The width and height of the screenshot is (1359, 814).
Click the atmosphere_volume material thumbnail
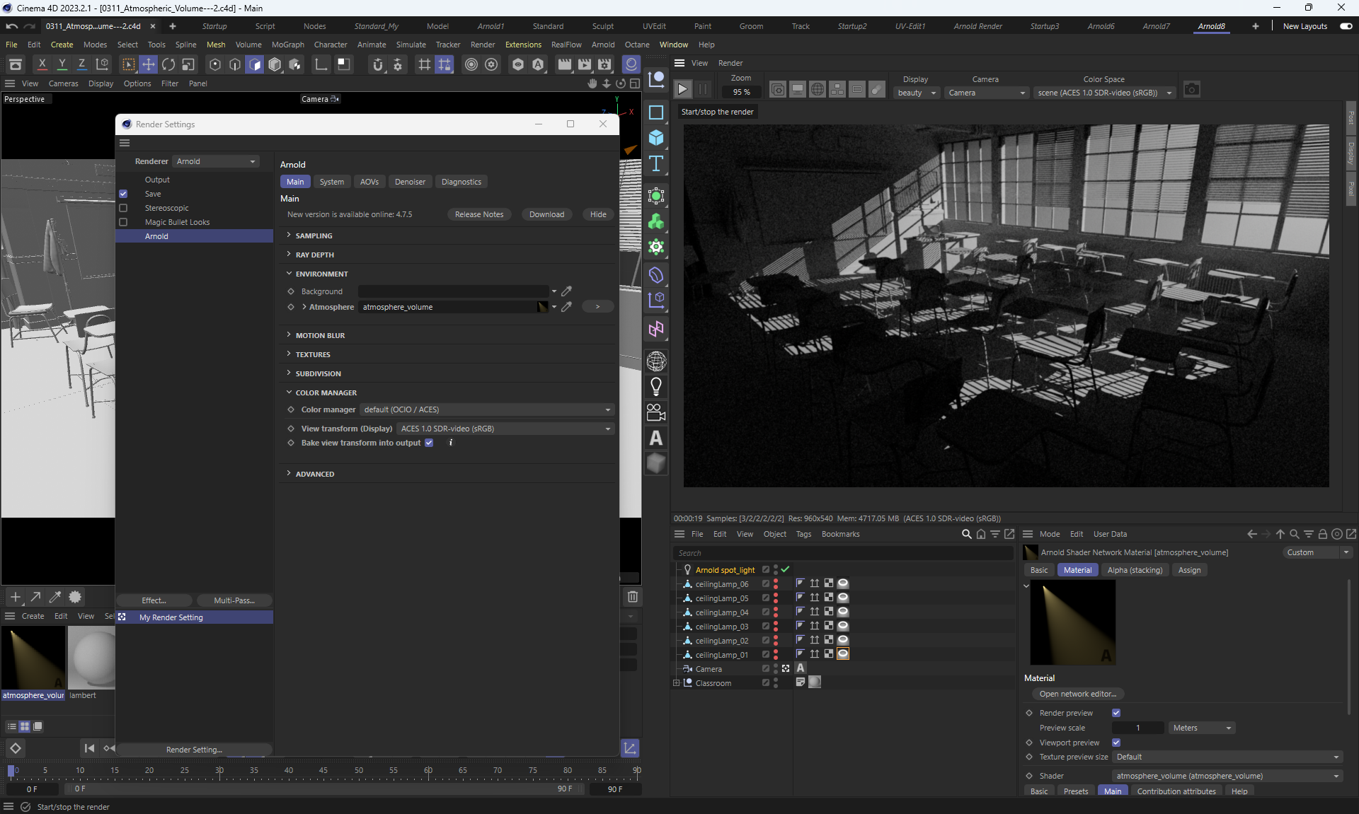(x=33, y=658)
